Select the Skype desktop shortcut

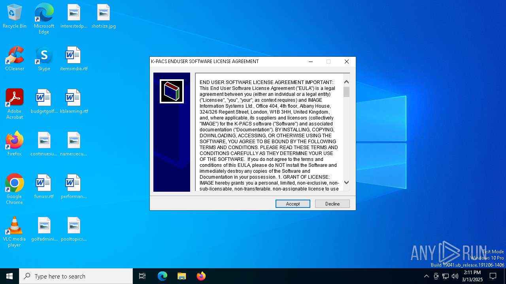pos(44,59)
